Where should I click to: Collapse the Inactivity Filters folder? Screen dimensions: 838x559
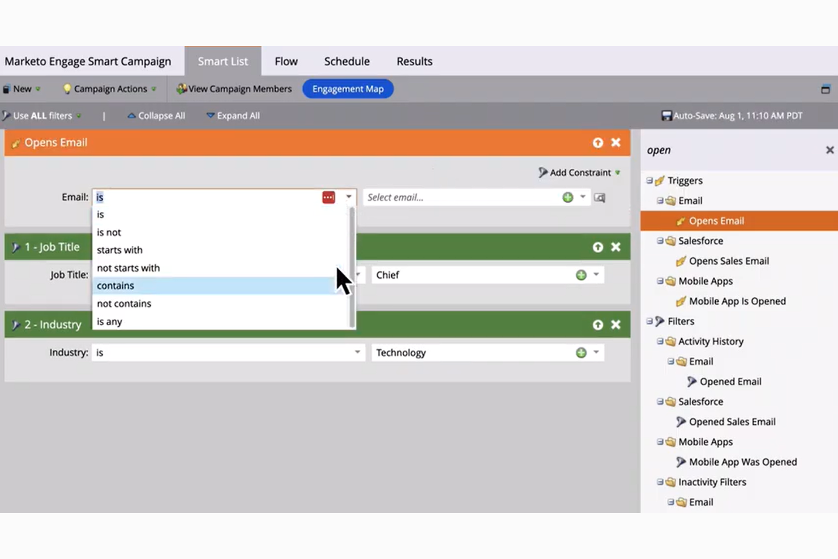tap(660, 482)
